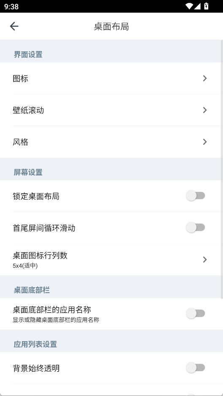
Task: Turn on 桌面底部栏的应用名称 switch
Action: [x=196, y=313]
